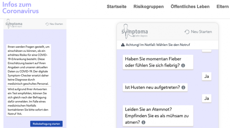This screenshot has width=230, height=128.
Task: Click the info icon next to the Husten question
Action: click(183, 87)
